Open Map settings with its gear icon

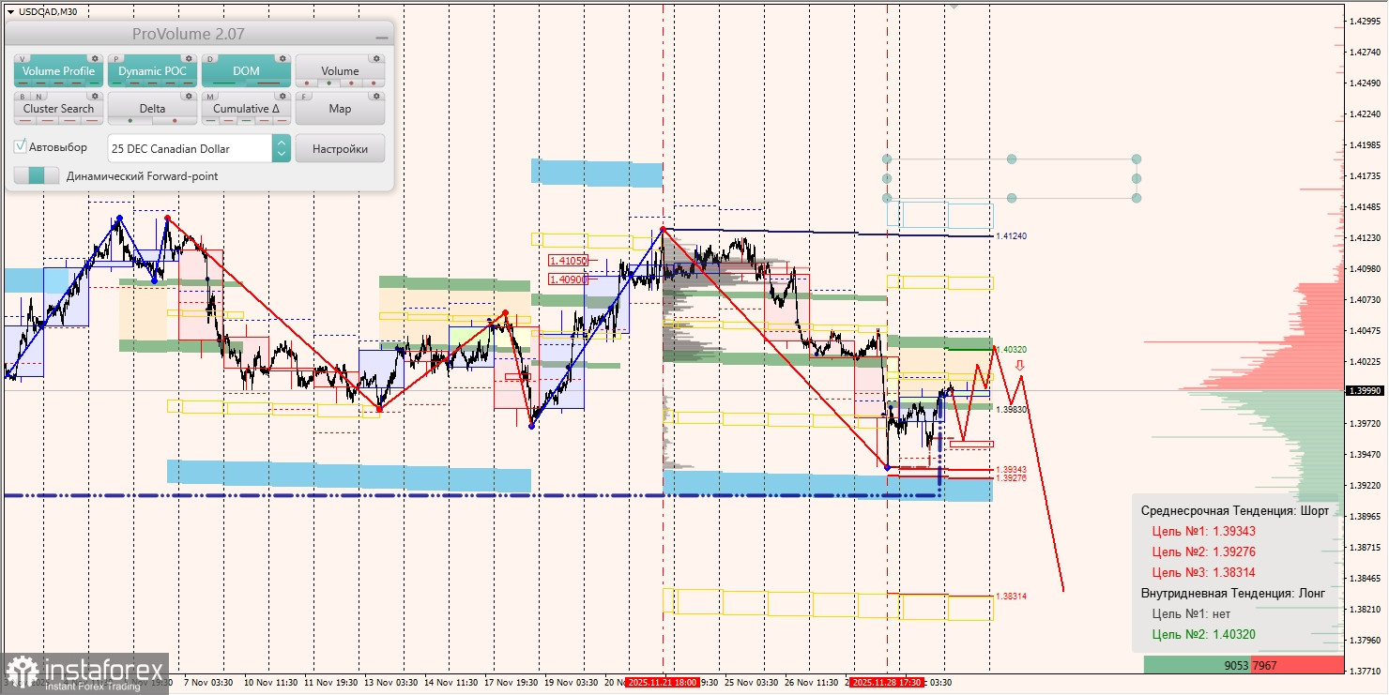coord(377,96)
